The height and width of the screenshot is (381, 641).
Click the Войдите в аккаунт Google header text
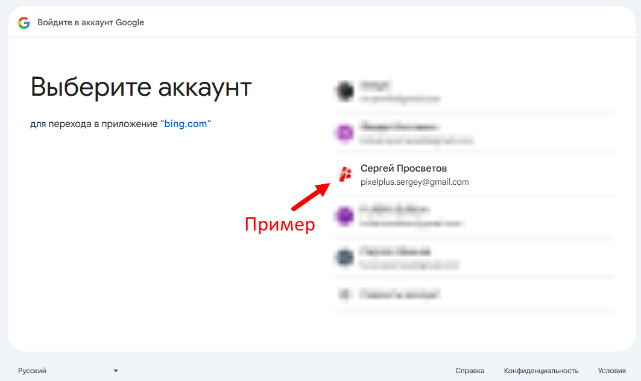click(x=90, y=23)
